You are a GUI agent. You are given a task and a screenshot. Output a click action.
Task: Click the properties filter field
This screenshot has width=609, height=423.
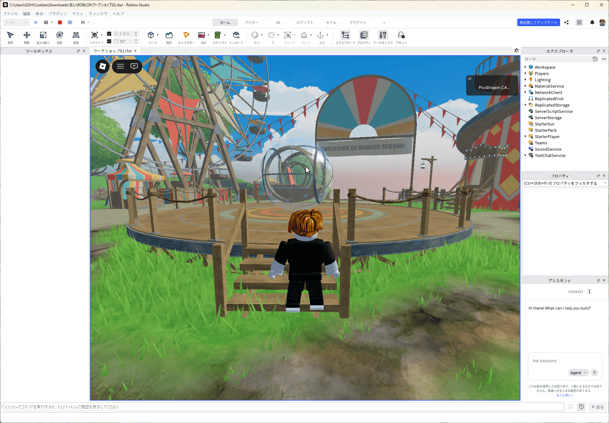(563, 183)
